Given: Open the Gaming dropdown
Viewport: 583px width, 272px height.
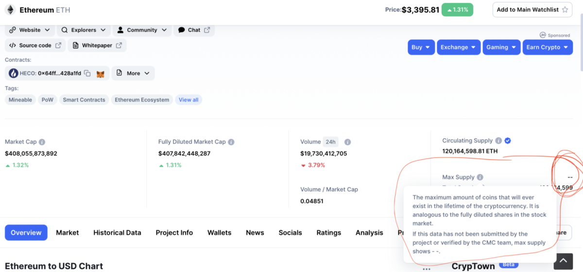Looking at the screenshot, I should 501,47.
